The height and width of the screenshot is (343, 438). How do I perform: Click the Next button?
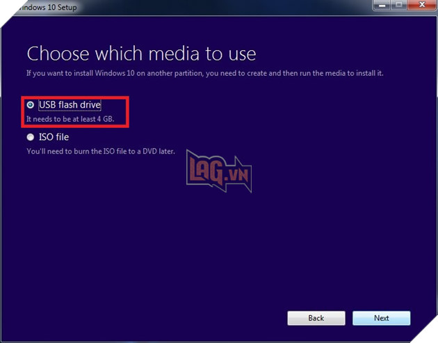pyautogui.click(x=381, y=318)
